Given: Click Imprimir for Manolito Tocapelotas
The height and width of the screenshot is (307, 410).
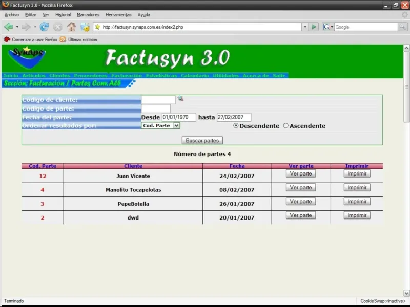Looking at the screenshot, I should pyautogui.click(x=357, y=187).
